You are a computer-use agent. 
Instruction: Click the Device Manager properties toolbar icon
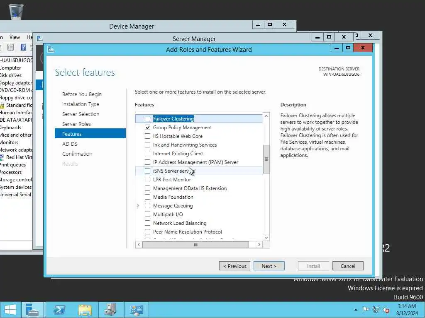10,48
